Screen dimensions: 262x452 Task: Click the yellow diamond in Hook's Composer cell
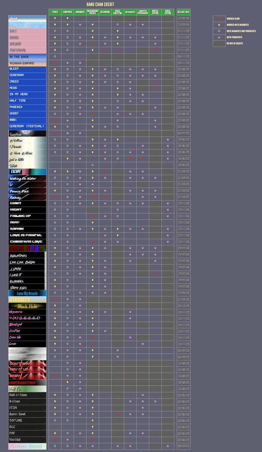pos(67,18)
